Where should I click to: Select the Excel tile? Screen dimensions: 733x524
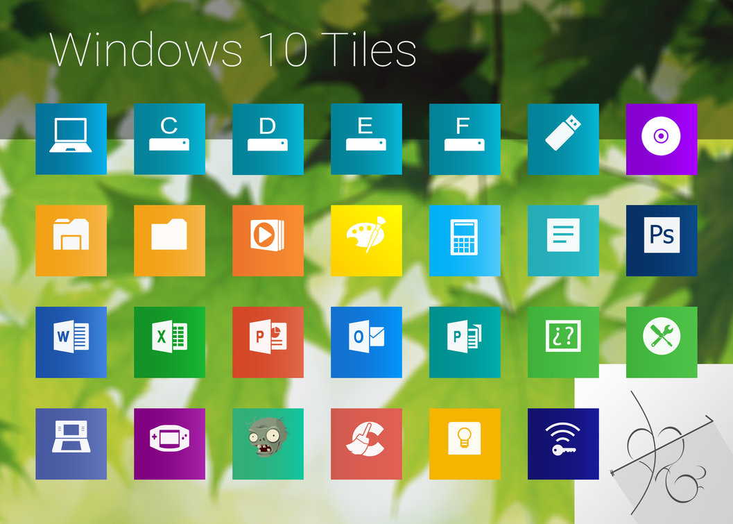pos(169,342)
